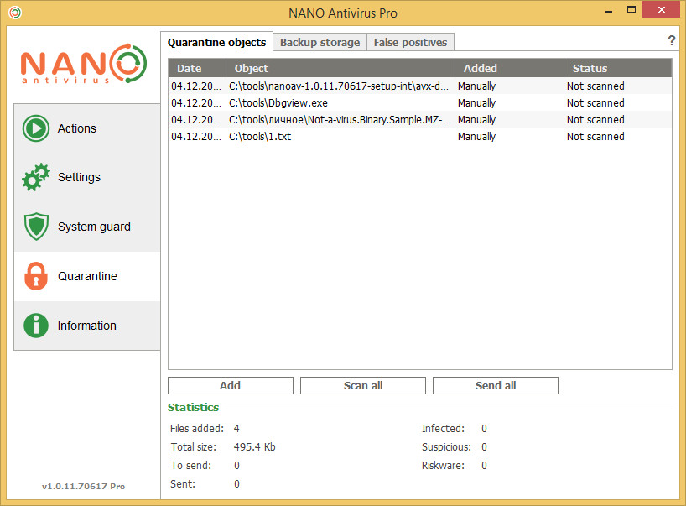Click the To send label
The image size is (686, 506).
tap(191, 465)
